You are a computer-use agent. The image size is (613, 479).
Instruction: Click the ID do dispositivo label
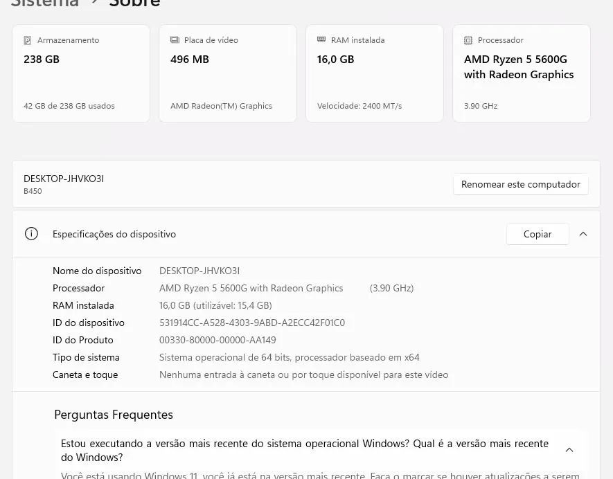coord(89,323)
